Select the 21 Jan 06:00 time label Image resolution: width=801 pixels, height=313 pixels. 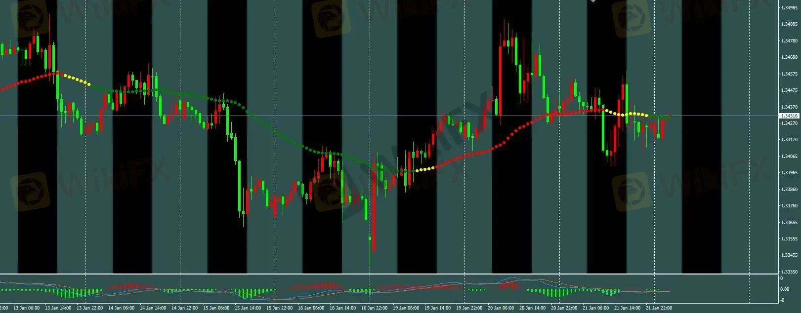[595, 308]
